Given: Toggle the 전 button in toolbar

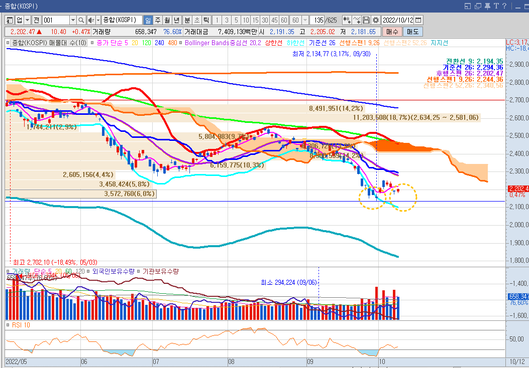Looking at the screenshot, I should (37, 20).
